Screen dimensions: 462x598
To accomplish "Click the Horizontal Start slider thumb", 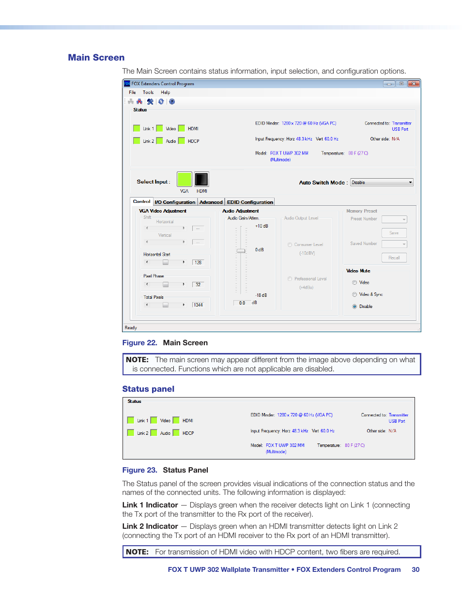I will coord(166,262).
